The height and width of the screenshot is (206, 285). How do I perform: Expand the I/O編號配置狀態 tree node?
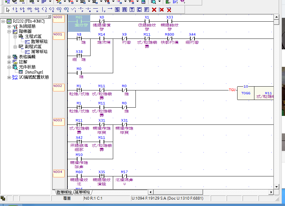pos(9,77)
